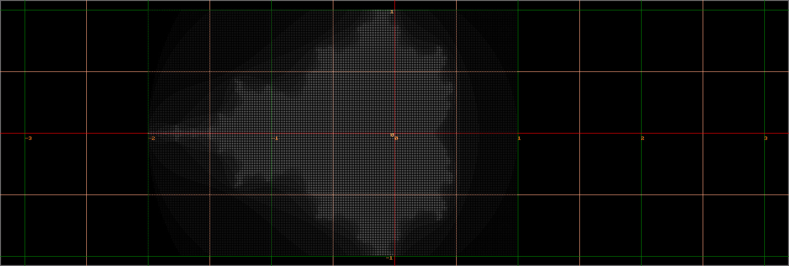Click the white grid intersection at (-0.5, -0.5)
The width and height of the screenshot is (789, 266).
[x=333, y=195]
